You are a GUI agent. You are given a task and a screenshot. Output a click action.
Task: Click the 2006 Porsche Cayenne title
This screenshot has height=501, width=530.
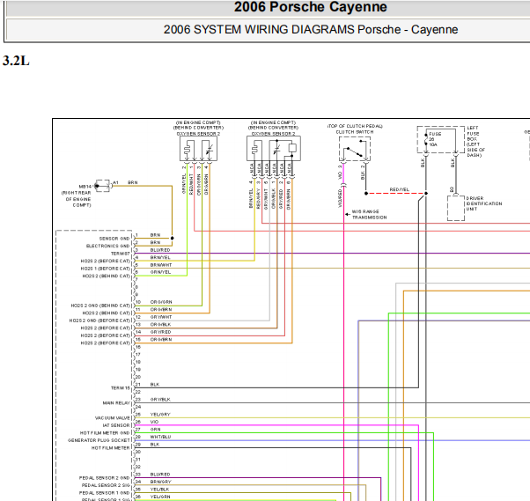[310, 7]
